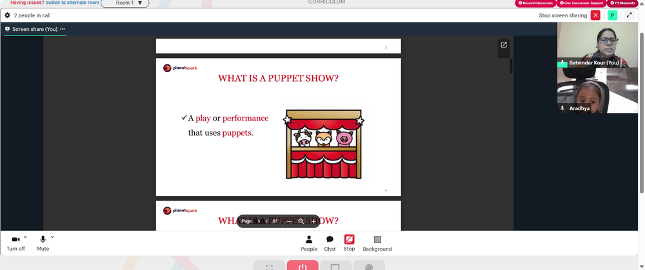Stop screen sharing from the bottom bar
This screenshot has height=270, width=645.
tap(349, 243)
